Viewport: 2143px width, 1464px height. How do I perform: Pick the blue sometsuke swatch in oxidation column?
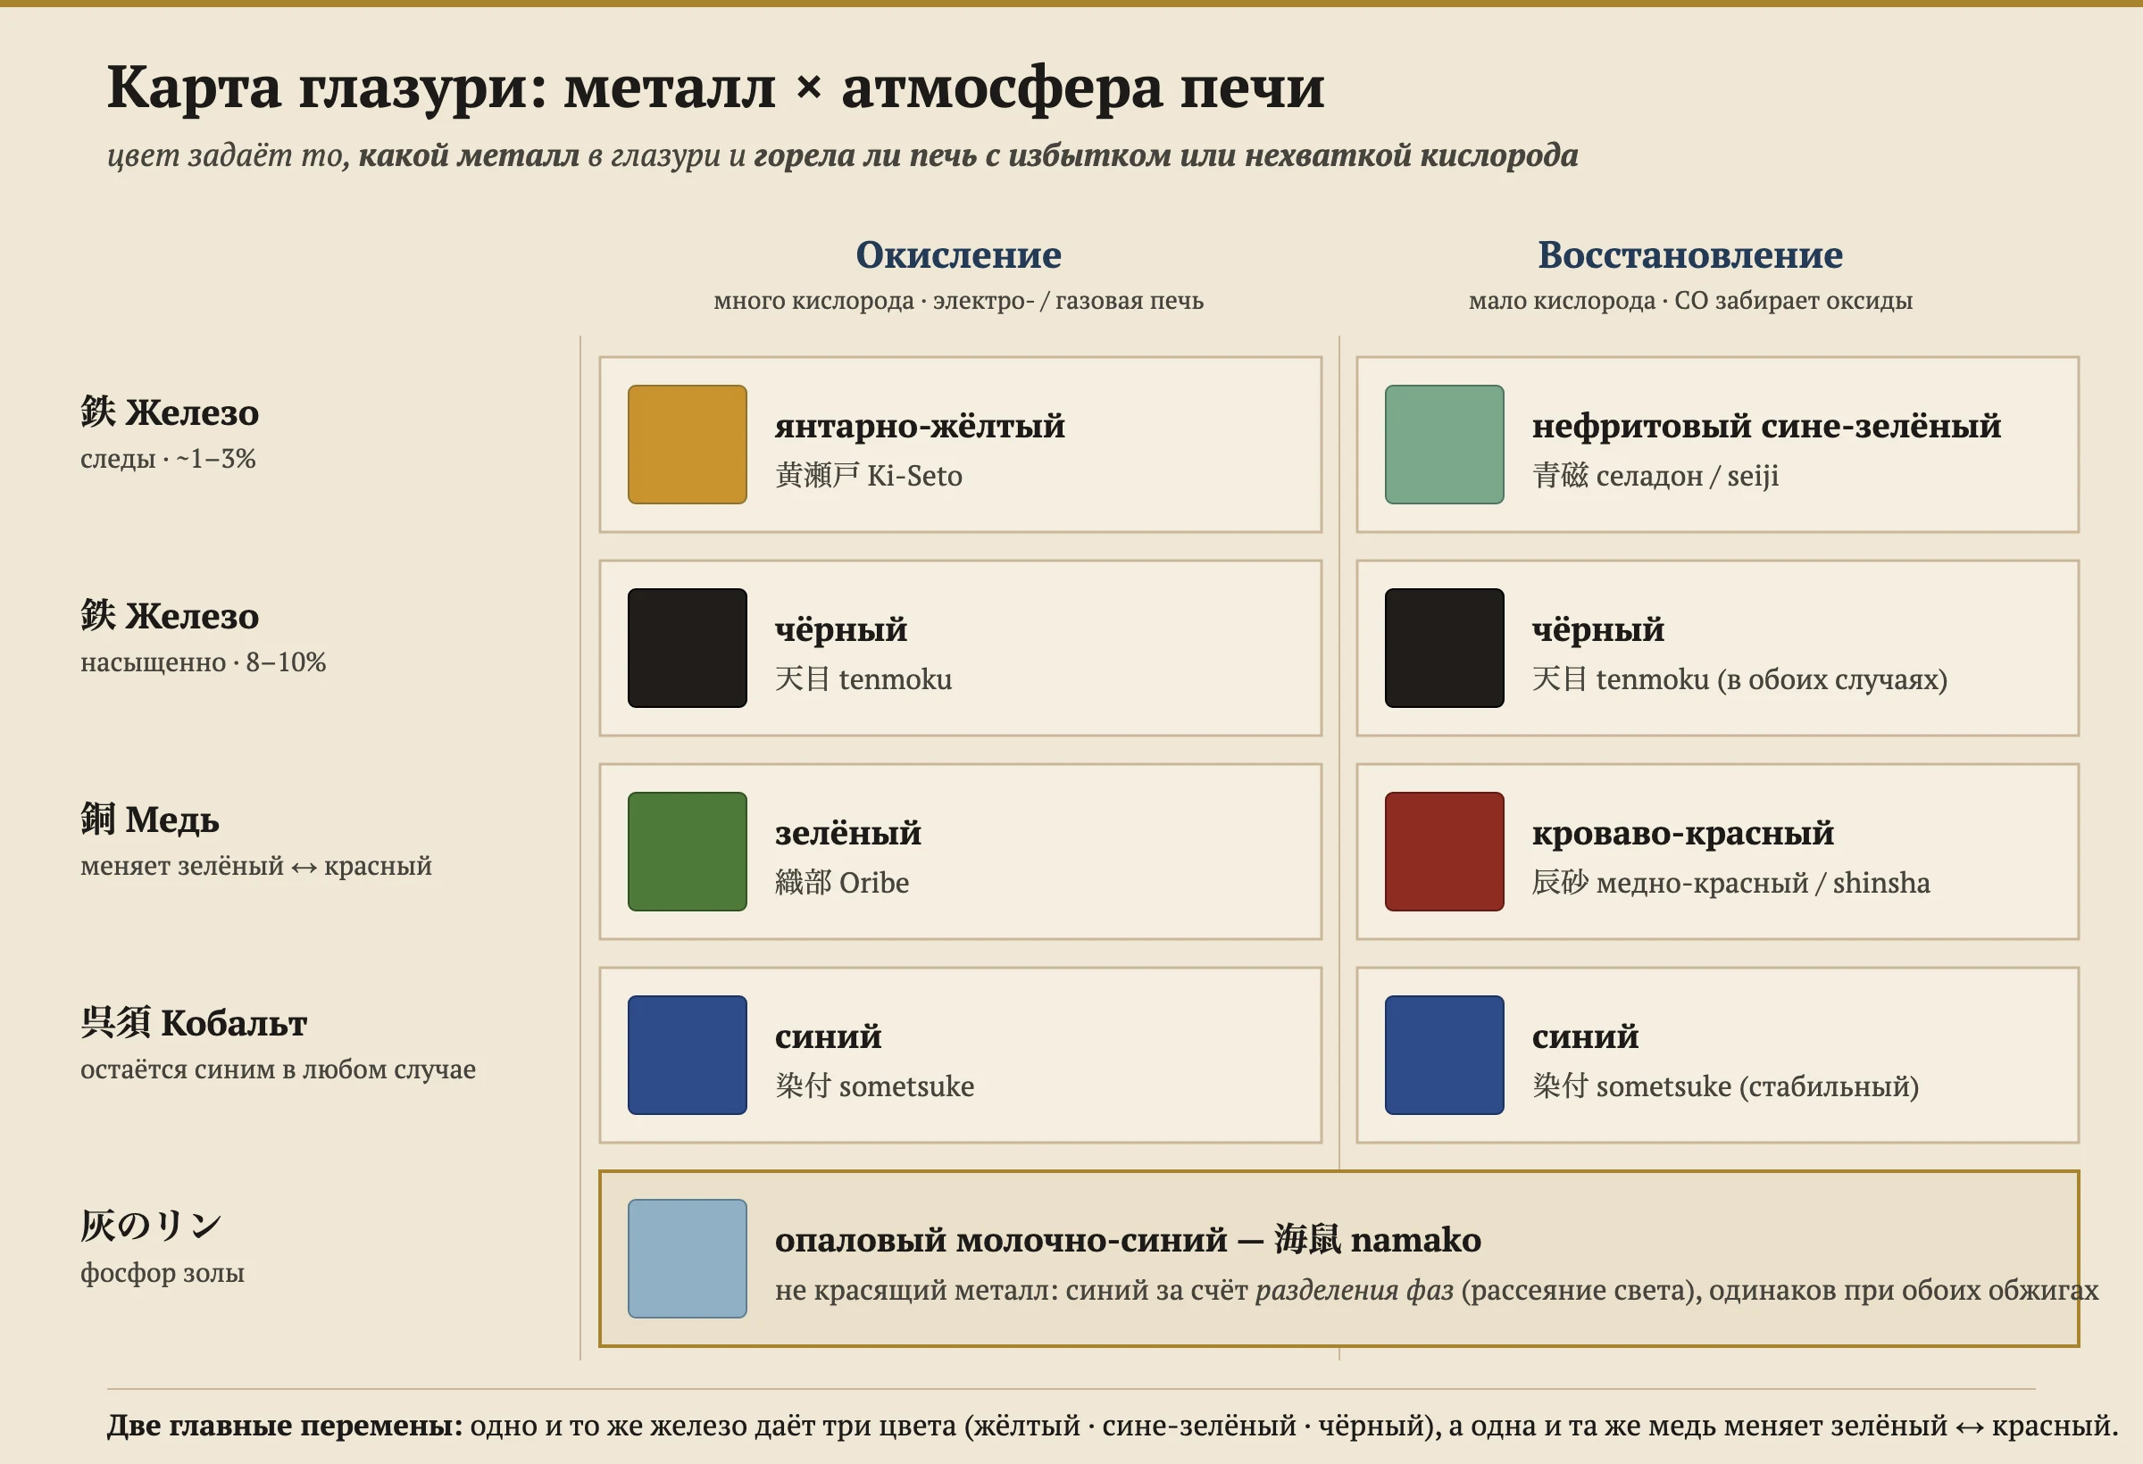tap(687, 1055)
